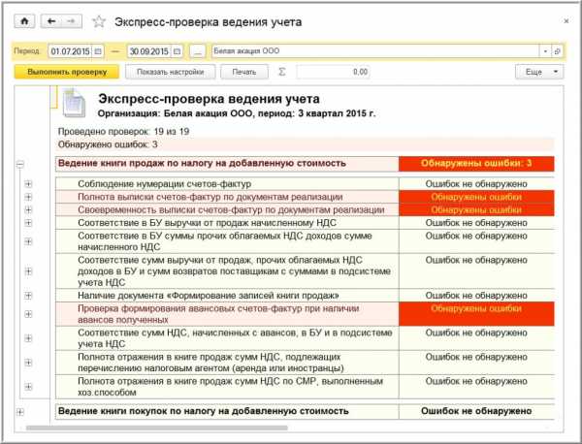
Task: Add page to favorites with star icon
Action: 98,20
